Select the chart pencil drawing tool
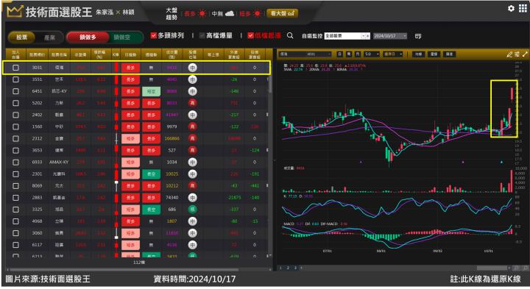The height and width of the screenshot is (289, 530). click(509, 54)
